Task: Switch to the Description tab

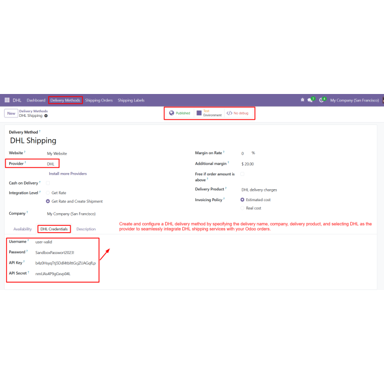Action: click(86, 229)
